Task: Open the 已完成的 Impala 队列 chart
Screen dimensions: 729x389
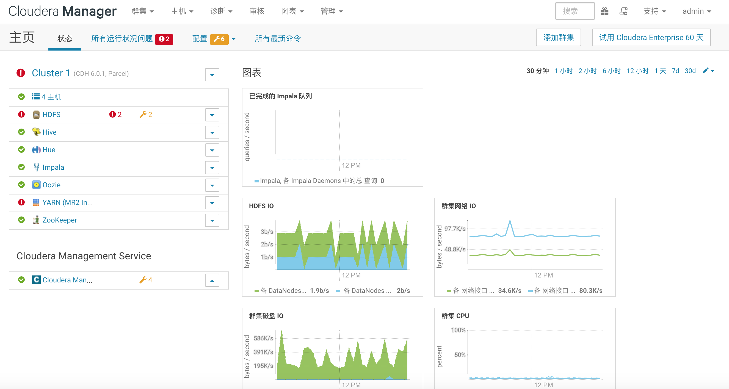Action: pyautogui.click(x=333, y=137)
